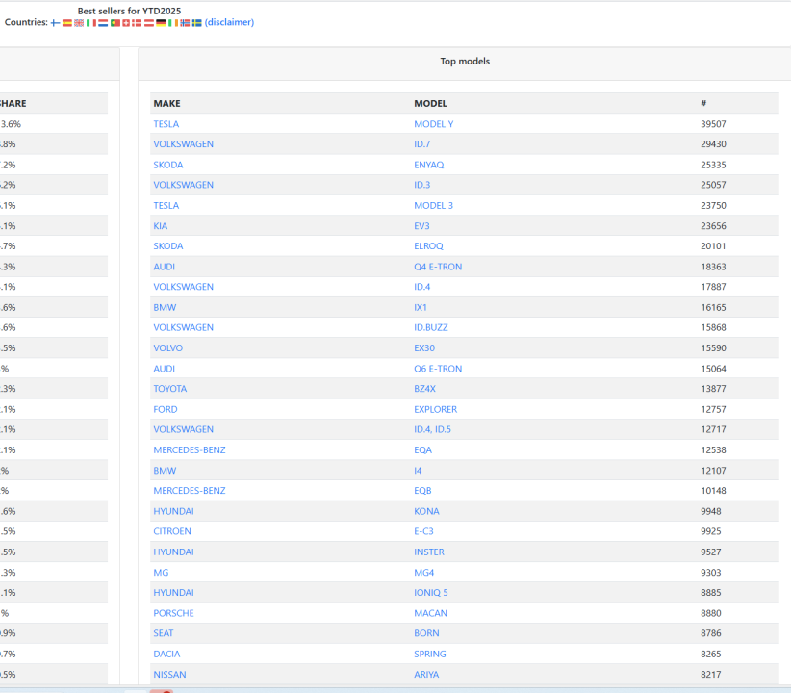Click the PORSCHE make link
Image resolution: width=791 pixels, height=693 pixels.
pos(175,612)
